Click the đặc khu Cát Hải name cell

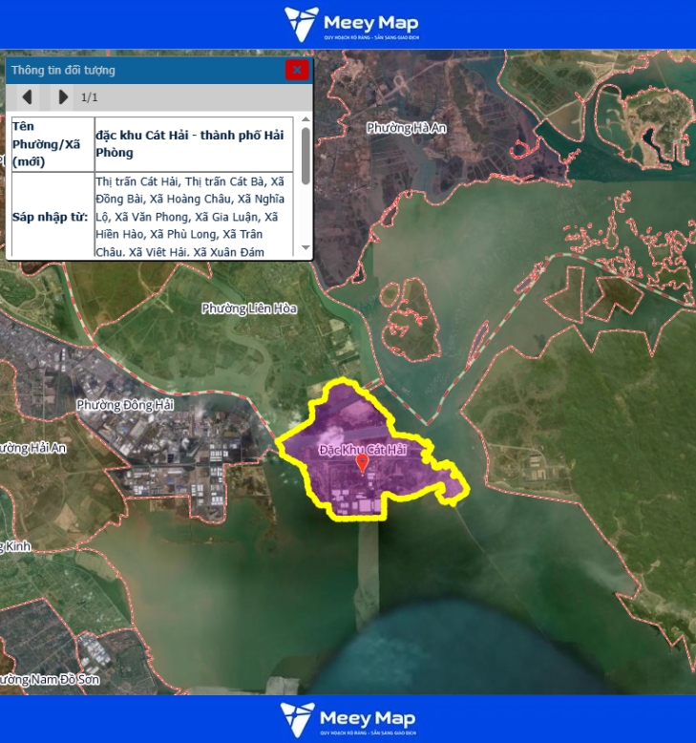pyautogui.click(x=193, y=144)
